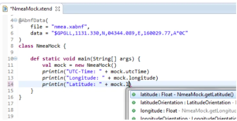237x121 pixels.
Task: Click the "nmea.xabnf" string on line 5
Action: point(69,27)
